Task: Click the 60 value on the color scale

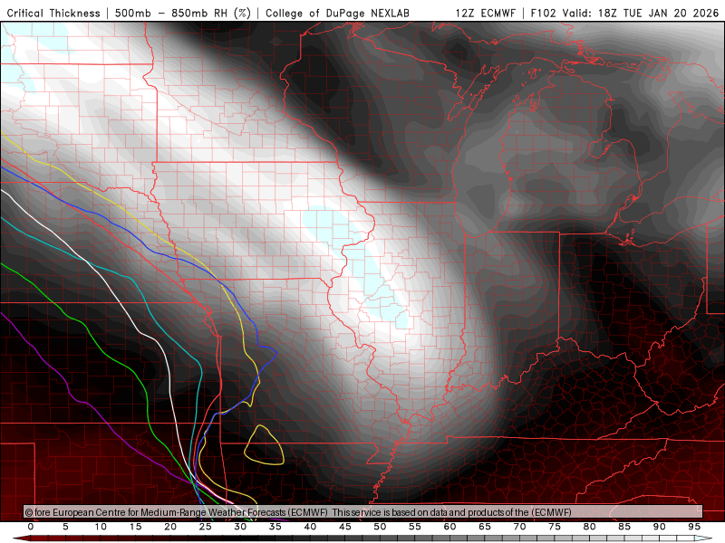Action: click(x=449, y=527)
